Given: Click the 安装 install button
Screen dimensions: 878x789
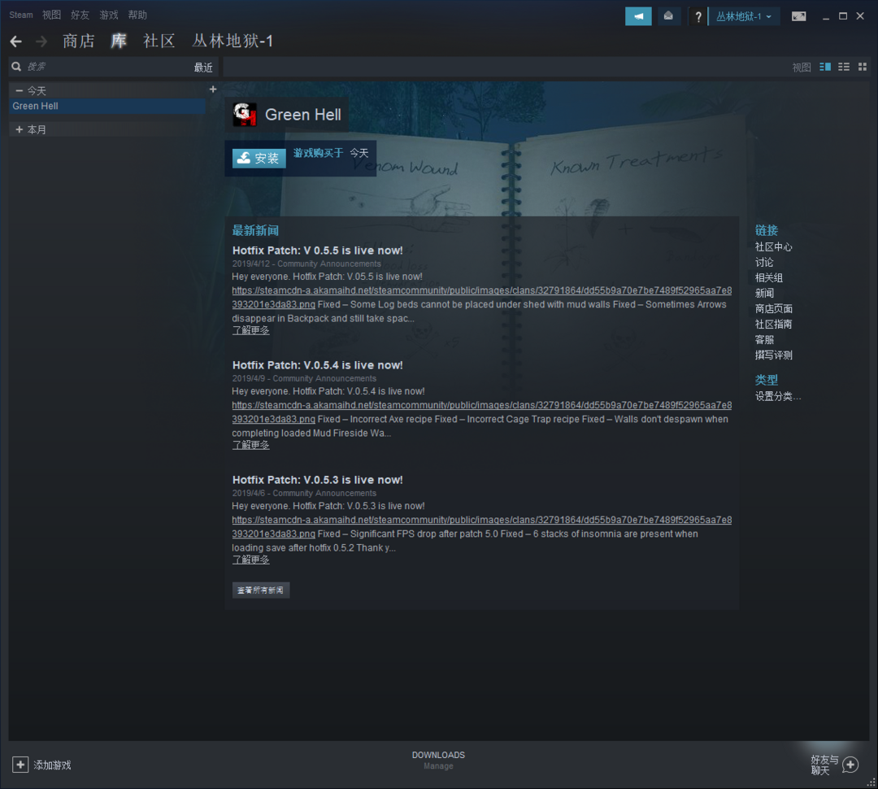Looking at the screenshot, I should (259, 159).
